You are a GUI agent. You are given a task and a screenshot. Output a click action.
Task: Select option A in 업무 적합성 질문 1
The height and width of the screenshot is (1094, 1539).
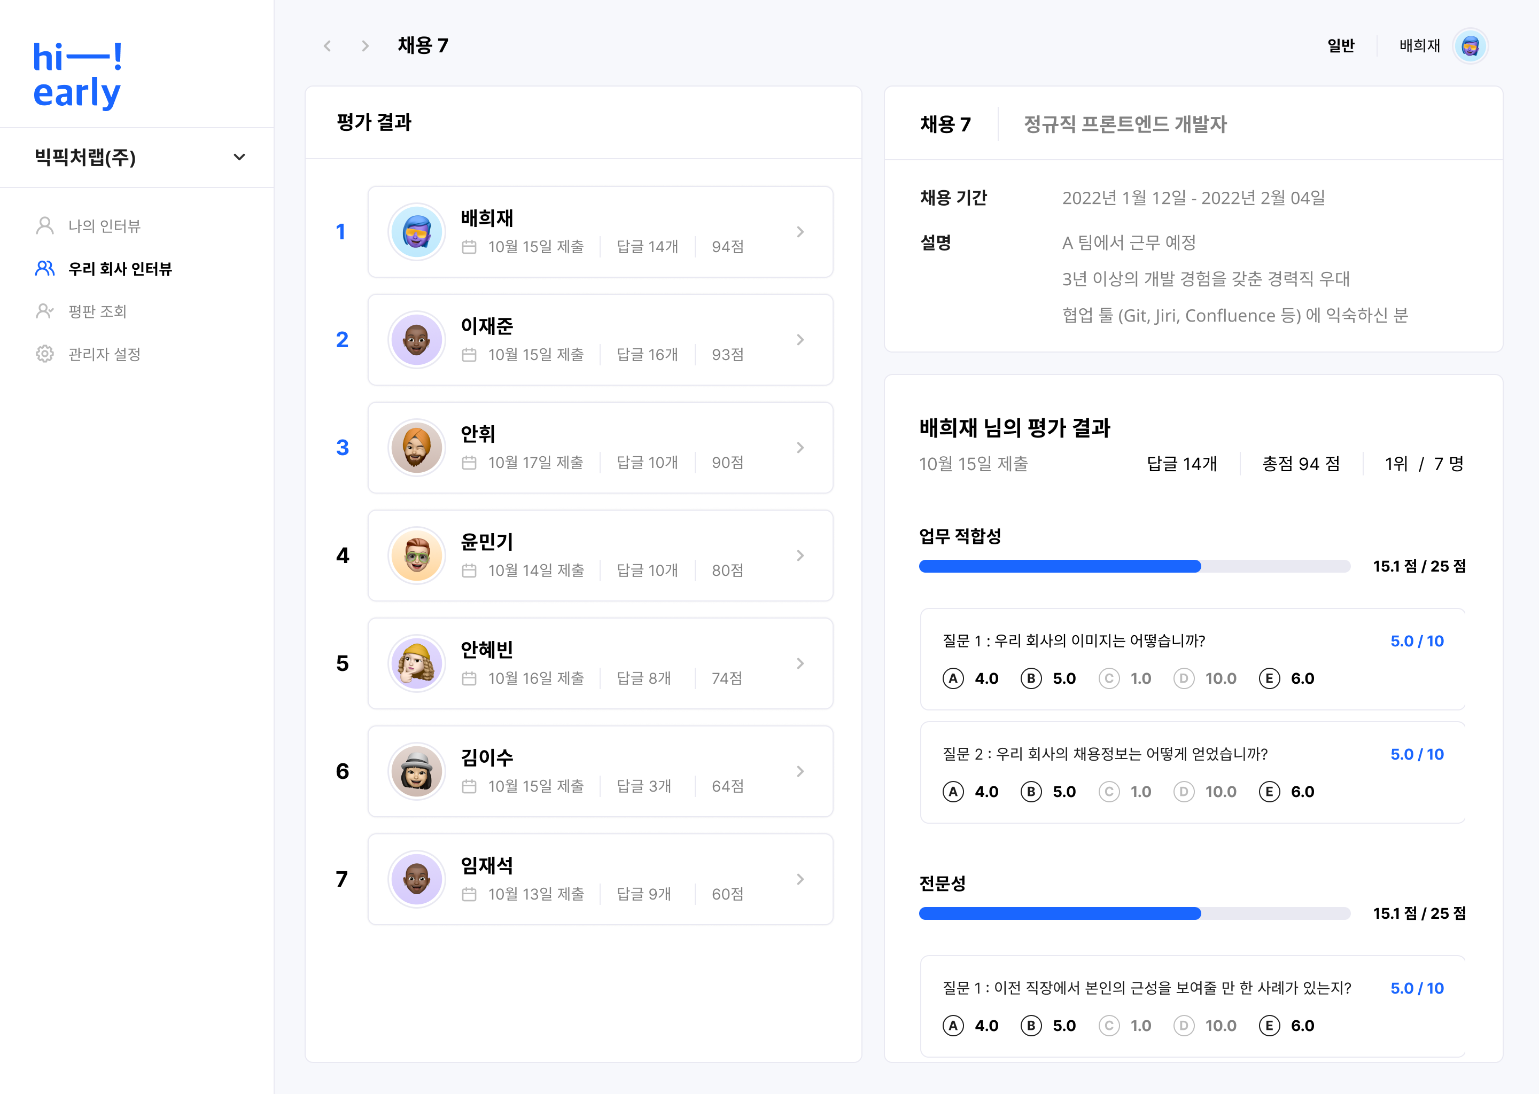point(953,678)
